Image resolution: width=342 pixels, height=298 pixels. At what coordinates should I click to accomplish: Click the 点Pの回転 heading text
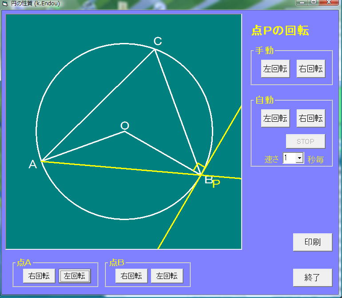(280, 30)
